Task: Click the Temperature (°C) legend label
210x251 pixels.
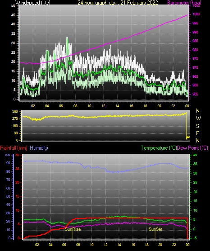Action: point(159,148)
